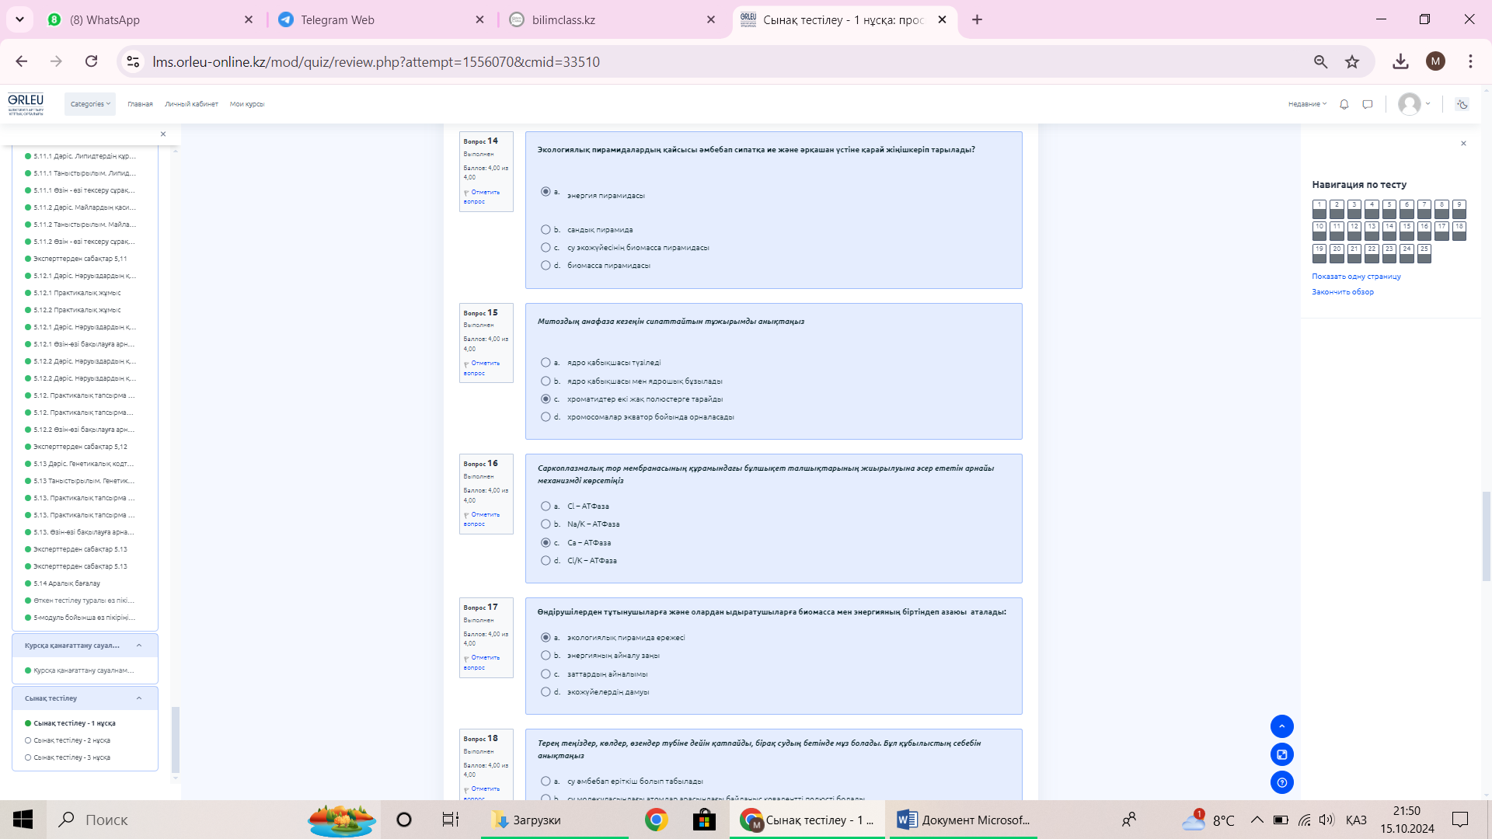This screenshot has width=1492, height=839.
Task: Select answer d 'хромосомалар экватор бойында' in question 15
Action: click(546, 417)
